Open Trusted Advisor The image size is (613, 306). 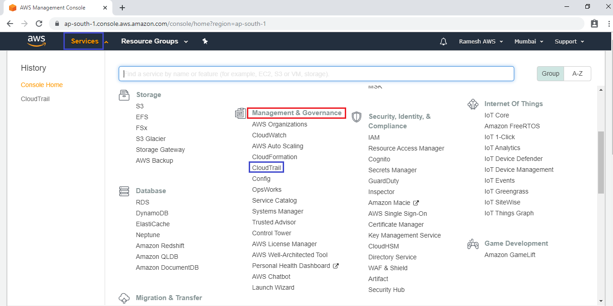[274, 222]
